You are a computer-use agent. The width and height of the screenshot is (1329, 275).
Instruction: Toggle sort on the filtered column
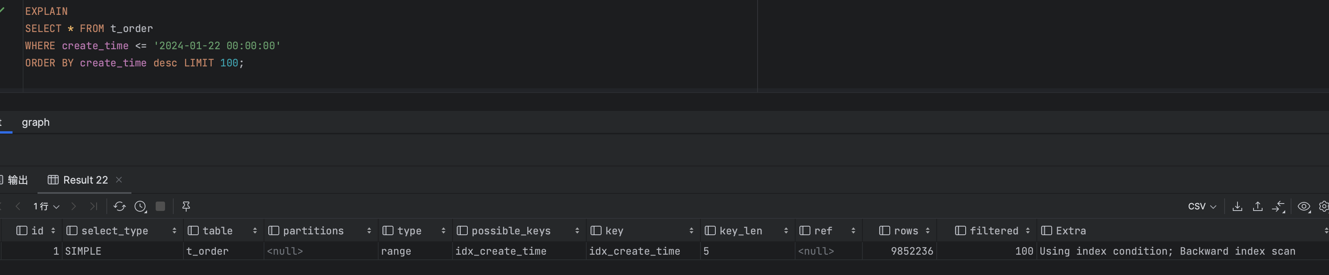coord(1028,231)
